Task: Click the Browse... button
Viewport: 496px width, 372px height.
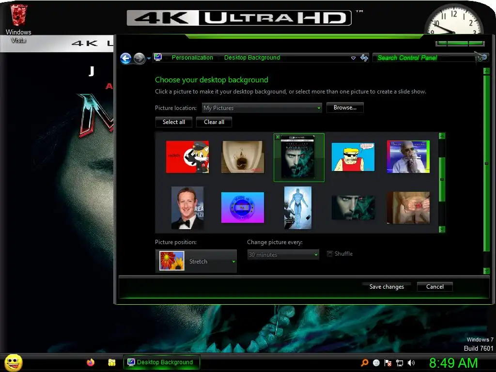Action: click(x=345, y=108)
